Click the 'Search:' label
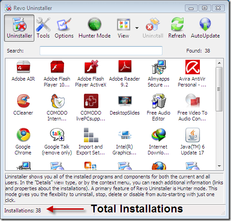The width and height of the screenshot is (231, 221). (15, 51)
